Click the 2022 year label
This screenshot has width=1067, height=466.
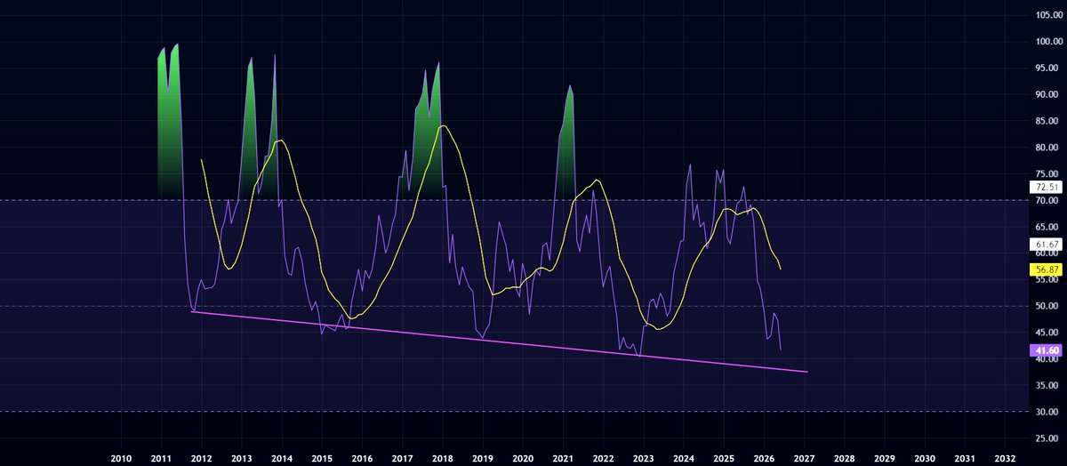[x=604, y=457]
